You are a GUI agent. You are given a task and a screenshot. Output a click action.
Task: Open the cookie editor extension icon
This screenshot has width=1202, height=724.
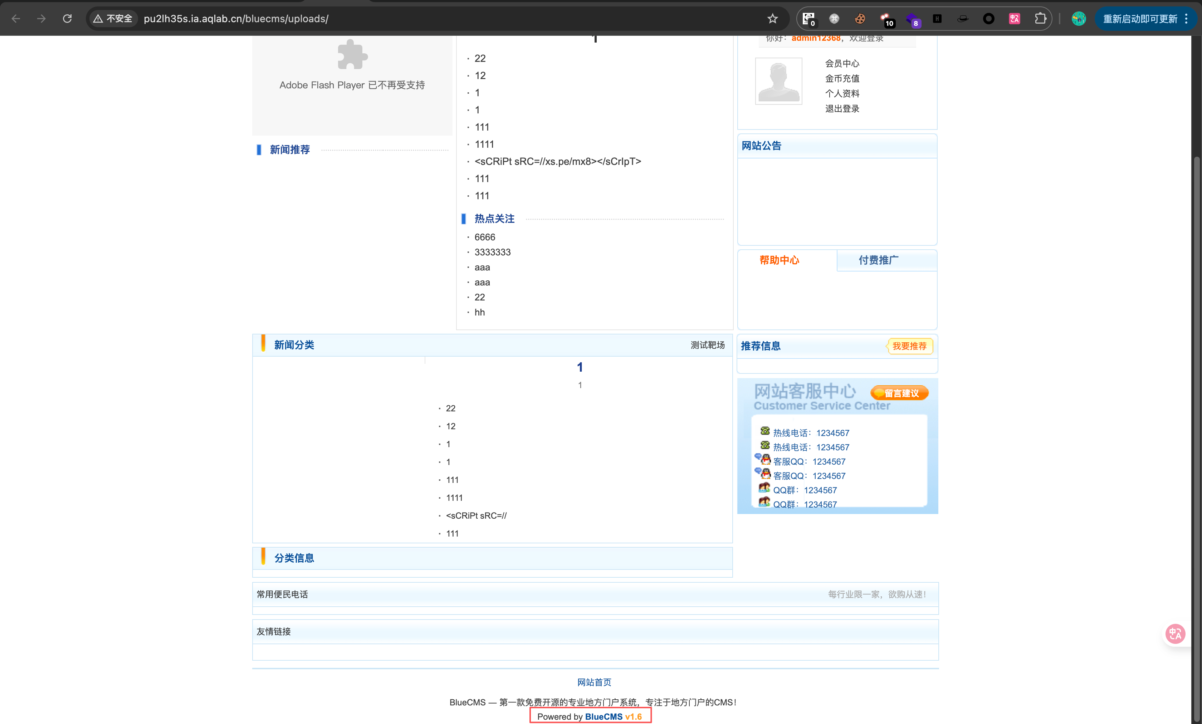[x=860, y=19]
